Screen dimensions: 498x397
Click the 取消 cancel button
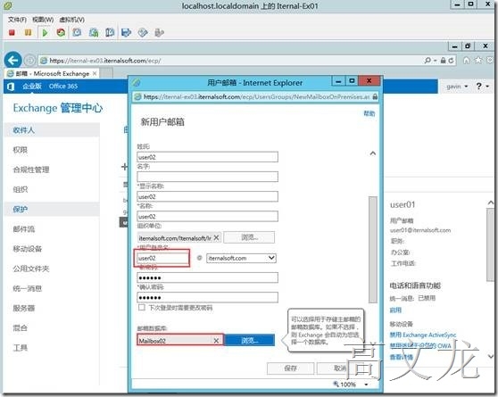340,368
